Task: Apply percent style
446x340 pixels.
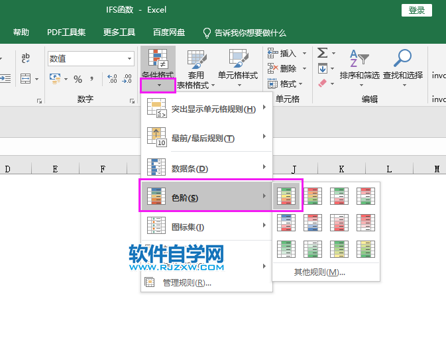Action: tap(78, 79)
